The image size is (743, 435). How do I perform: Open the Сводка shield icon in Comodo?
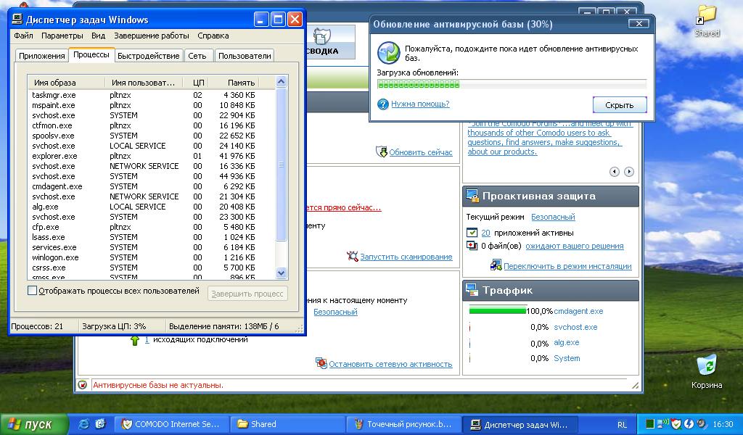[321, 36]
